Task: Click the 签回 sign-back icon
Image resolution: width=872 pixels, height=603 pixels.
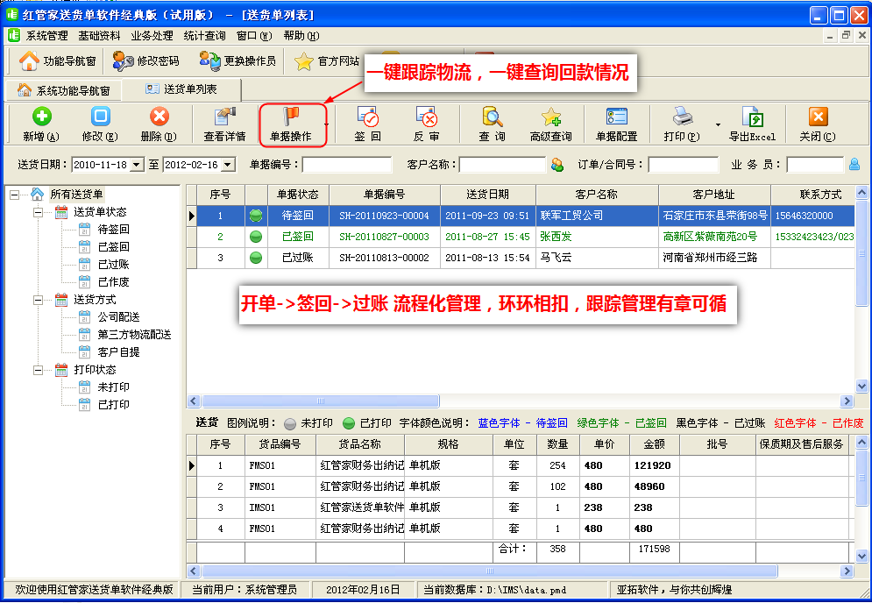Action: tap(367, 117)
